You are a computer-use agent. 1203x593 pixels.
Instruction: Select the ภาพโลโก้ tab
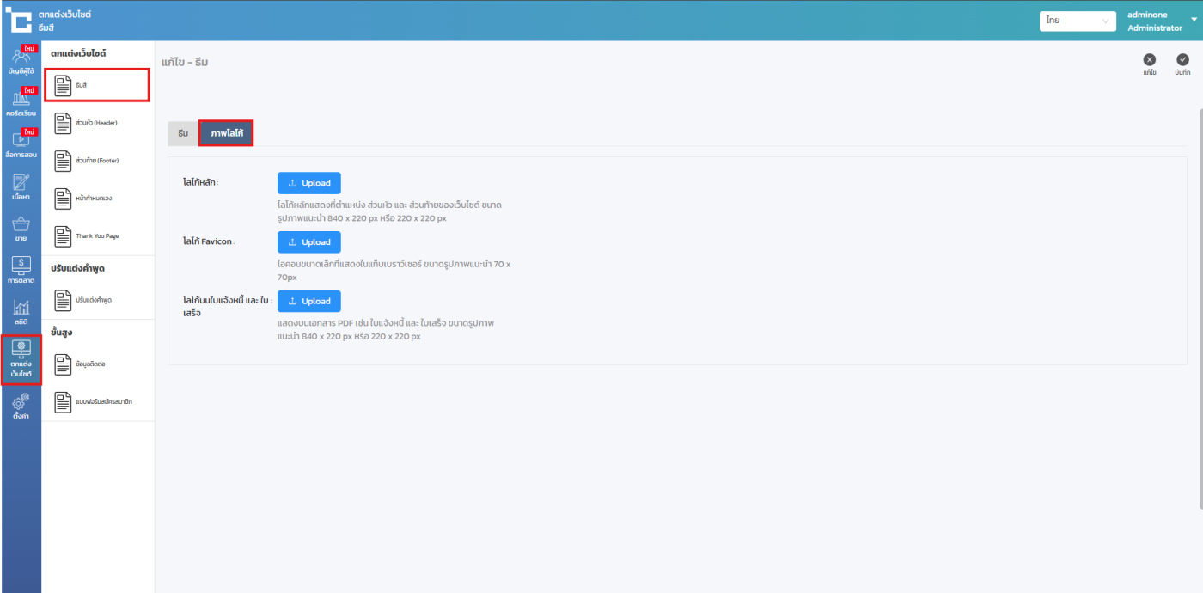pos(226,133)
